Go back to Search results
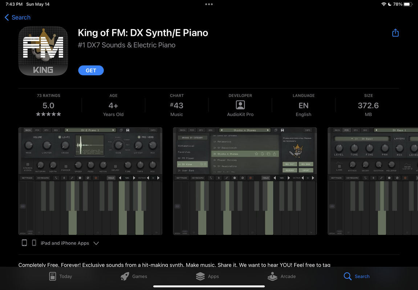This screenshot has width=418, height=290. 17,17
